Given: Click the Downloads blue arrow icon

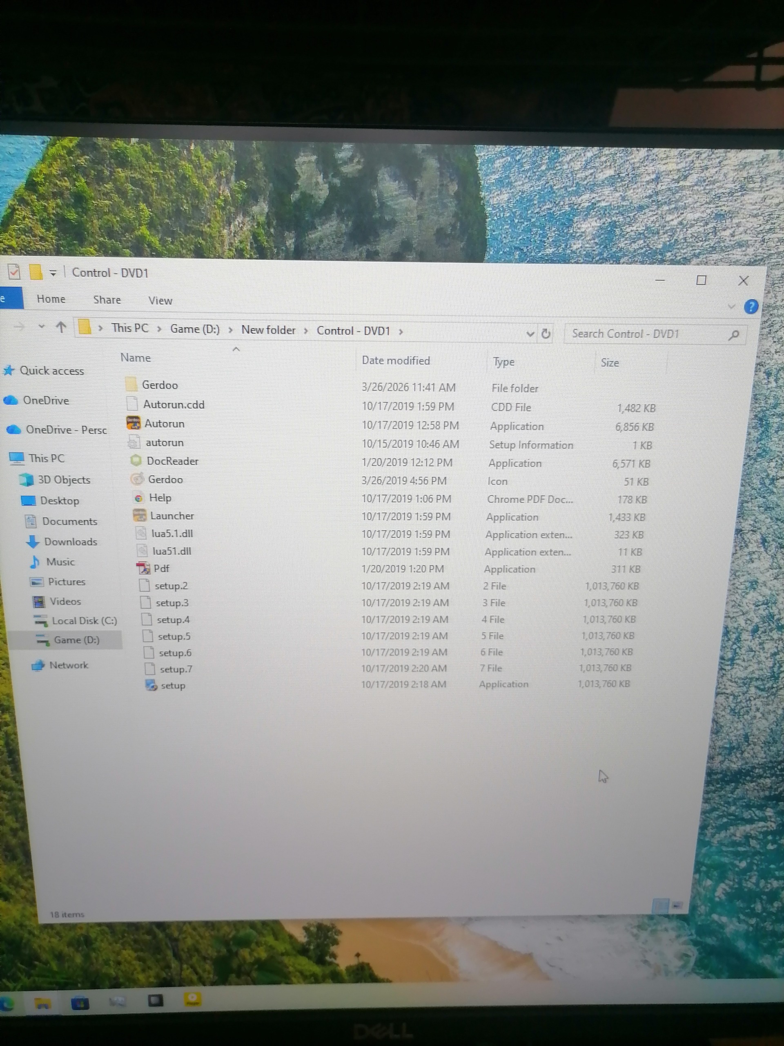Looking at the screenshot, I should pyautogui.click(x=33, y=541).
